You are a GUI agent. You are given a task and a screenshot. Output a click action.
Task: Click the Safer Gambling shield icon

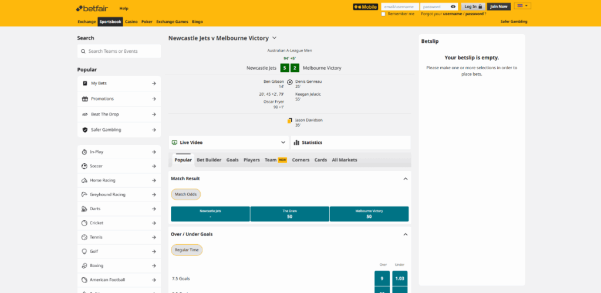(x=85, y=130)
